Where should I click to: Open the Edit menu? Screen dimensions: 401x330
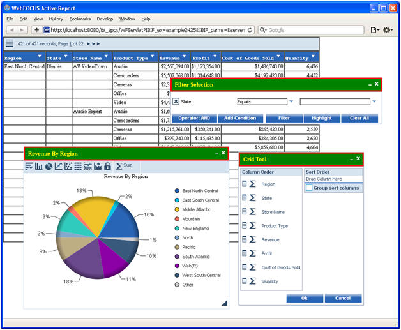[23, 19]
